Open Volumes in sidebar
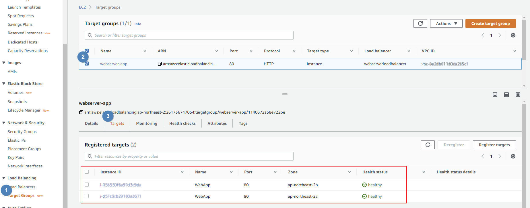This screenshot has height=208, width=530. point(15,92)
